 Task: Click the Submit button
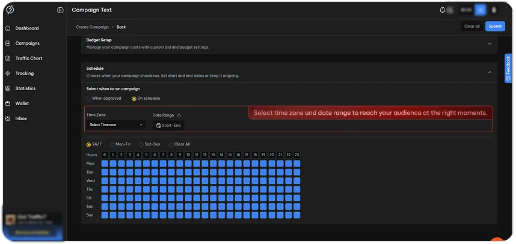(x=495, y=26)
